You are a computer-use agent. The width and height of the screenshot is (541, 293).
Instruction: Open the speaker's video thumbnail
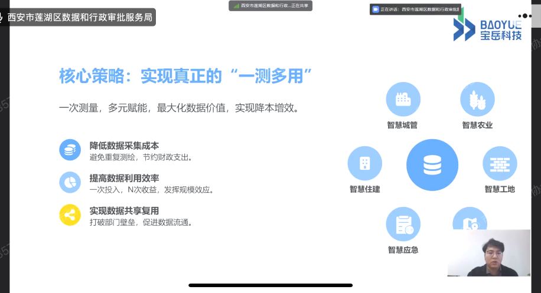pyautogui.click(x=488, y=252)
